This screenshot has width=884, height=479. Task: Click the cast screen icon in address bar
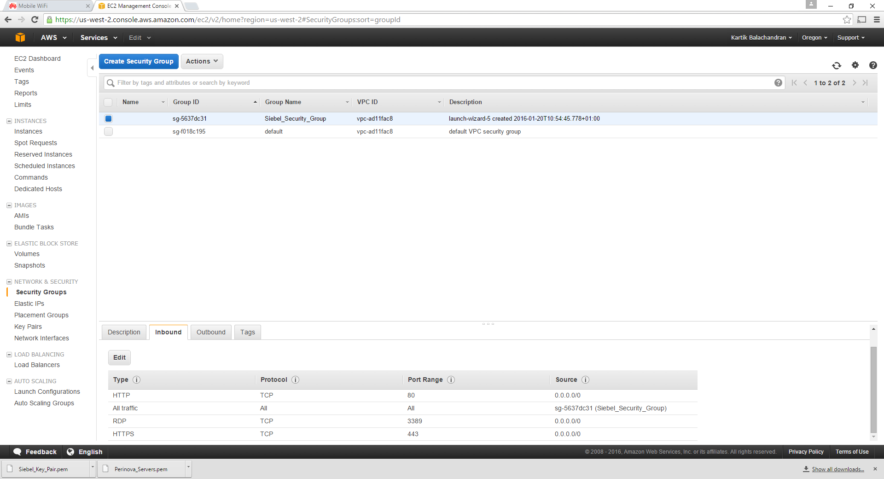862,19
